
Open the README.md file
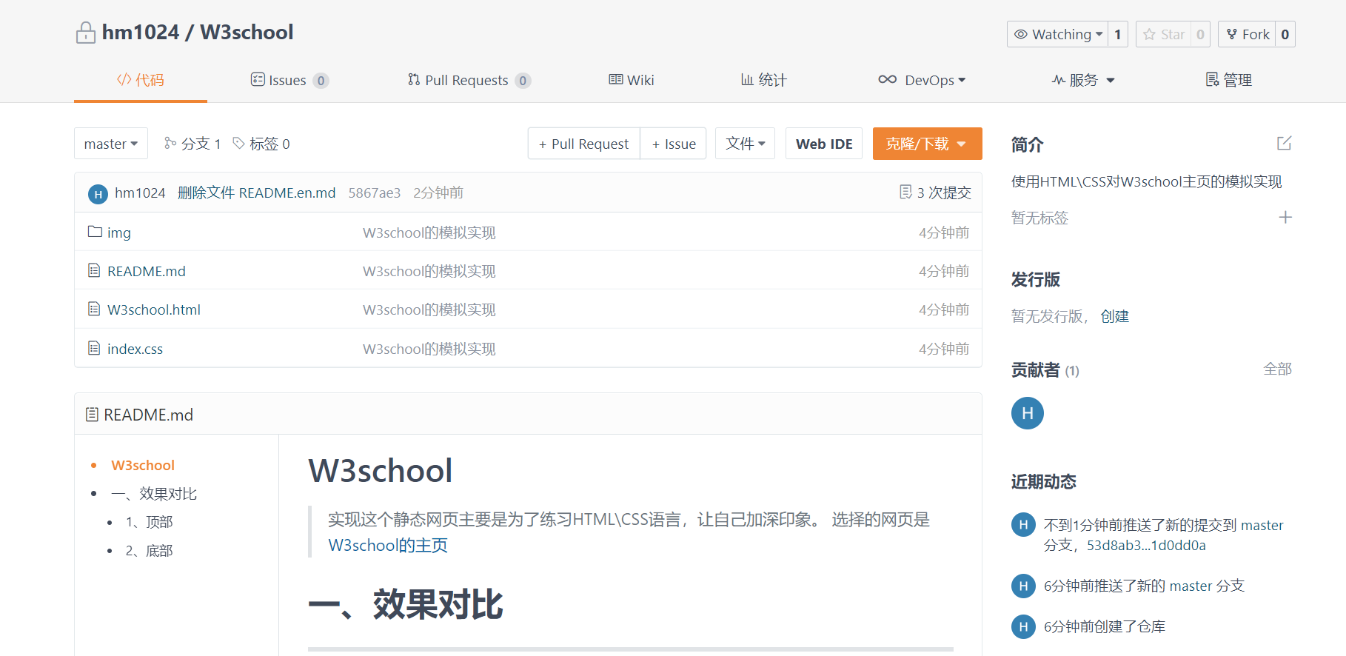click(147, 271)
